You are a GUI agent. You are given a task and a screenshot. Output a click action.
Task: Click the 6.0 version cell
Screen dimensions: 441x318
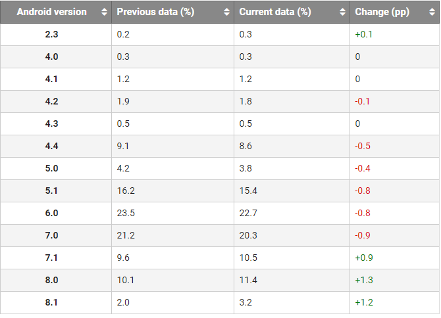point(51,213)
